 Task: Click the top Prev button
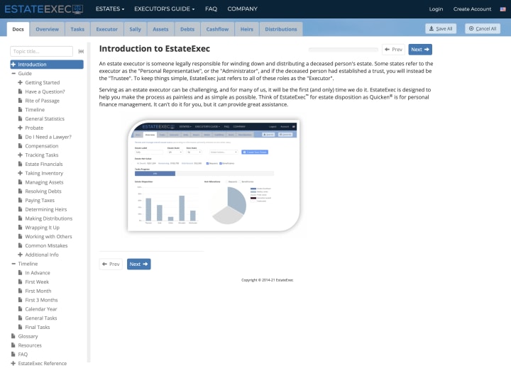[393, 50]
